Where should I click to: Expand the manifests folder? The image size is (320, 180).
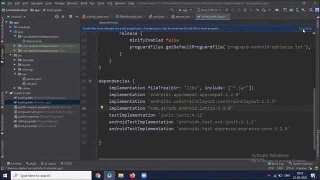[10, 27]
